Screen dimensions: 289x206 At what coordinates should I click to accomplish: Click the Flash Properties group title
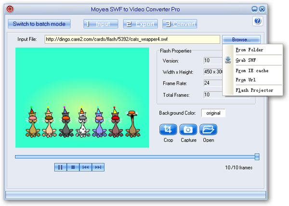tap(176, 51)
